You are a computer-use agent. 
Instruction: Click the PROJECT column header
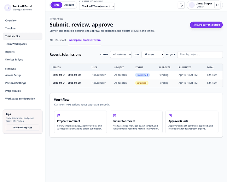coord(119,68)
